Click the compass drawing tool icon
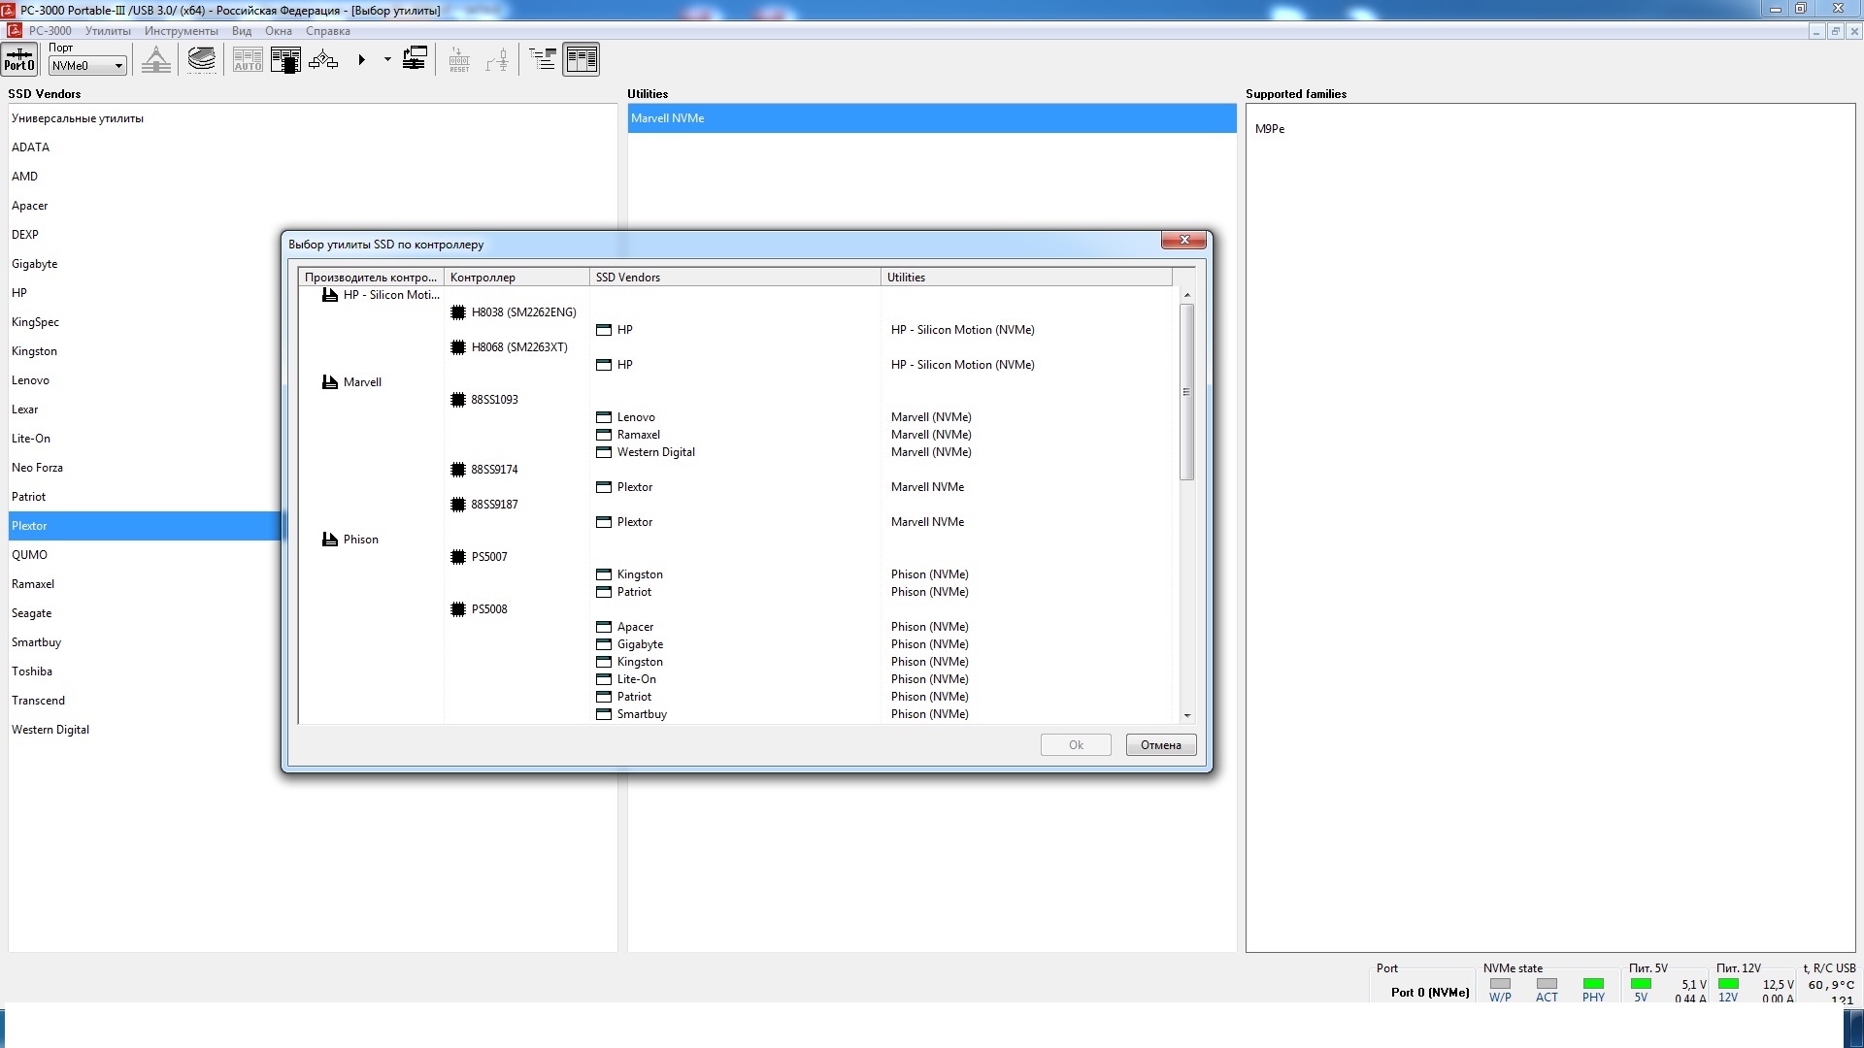1864x1048 pixels. coord(155,59)
